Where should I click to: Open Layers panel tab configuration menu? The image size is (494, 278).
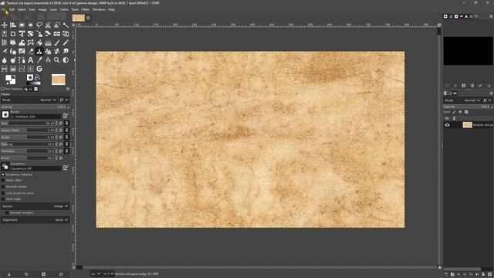tap(491, 93)
